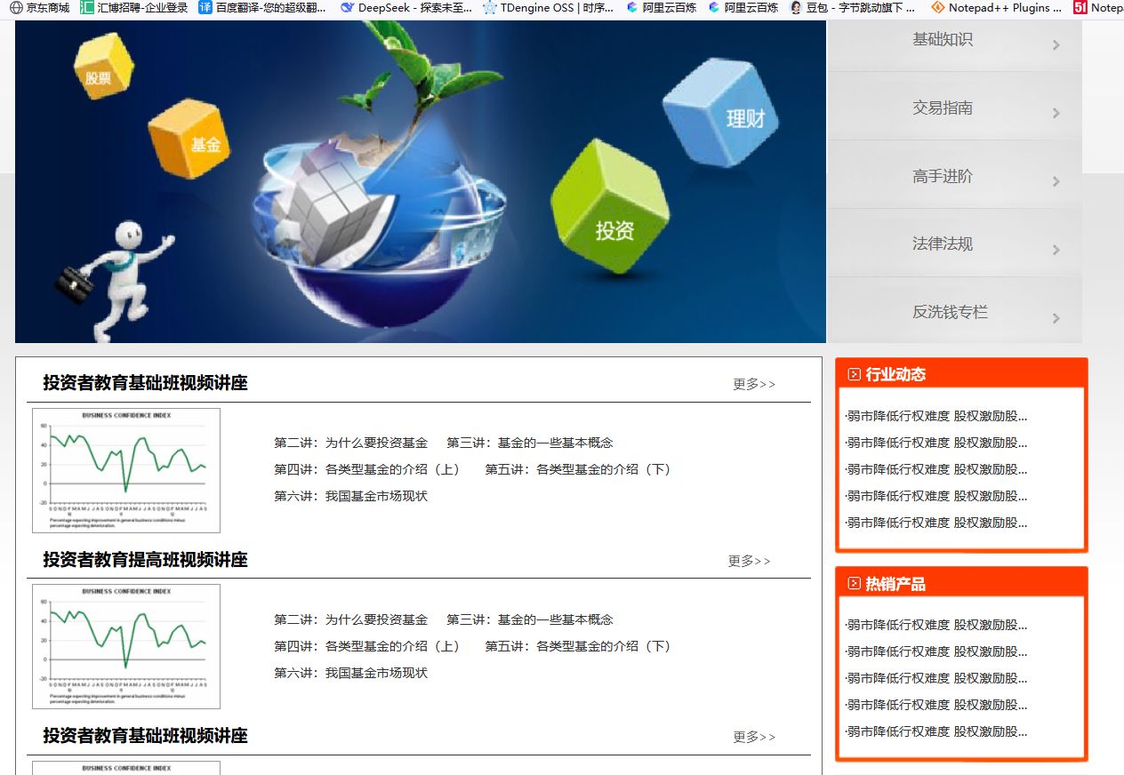Click 更多>> beside 投资者教育提高班视频讲座
Image resolution: width=1124 pixels, height=775 pixels.
pyautogui.click(x=750, y=561)
